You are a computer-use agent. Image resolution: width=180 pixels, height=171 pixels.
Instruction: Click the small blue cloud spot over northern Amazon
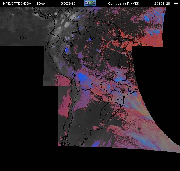(90, 39)
